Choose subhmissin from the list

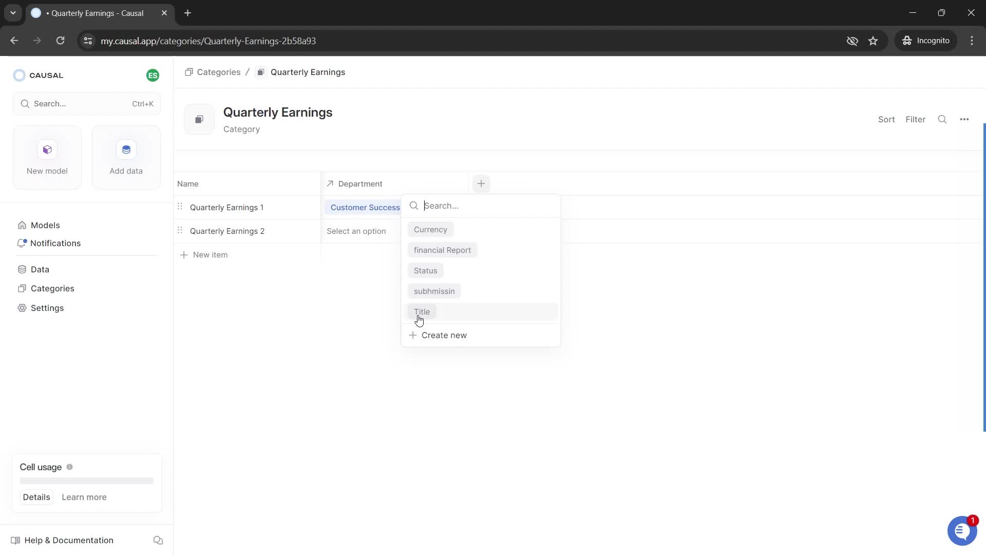434,291
